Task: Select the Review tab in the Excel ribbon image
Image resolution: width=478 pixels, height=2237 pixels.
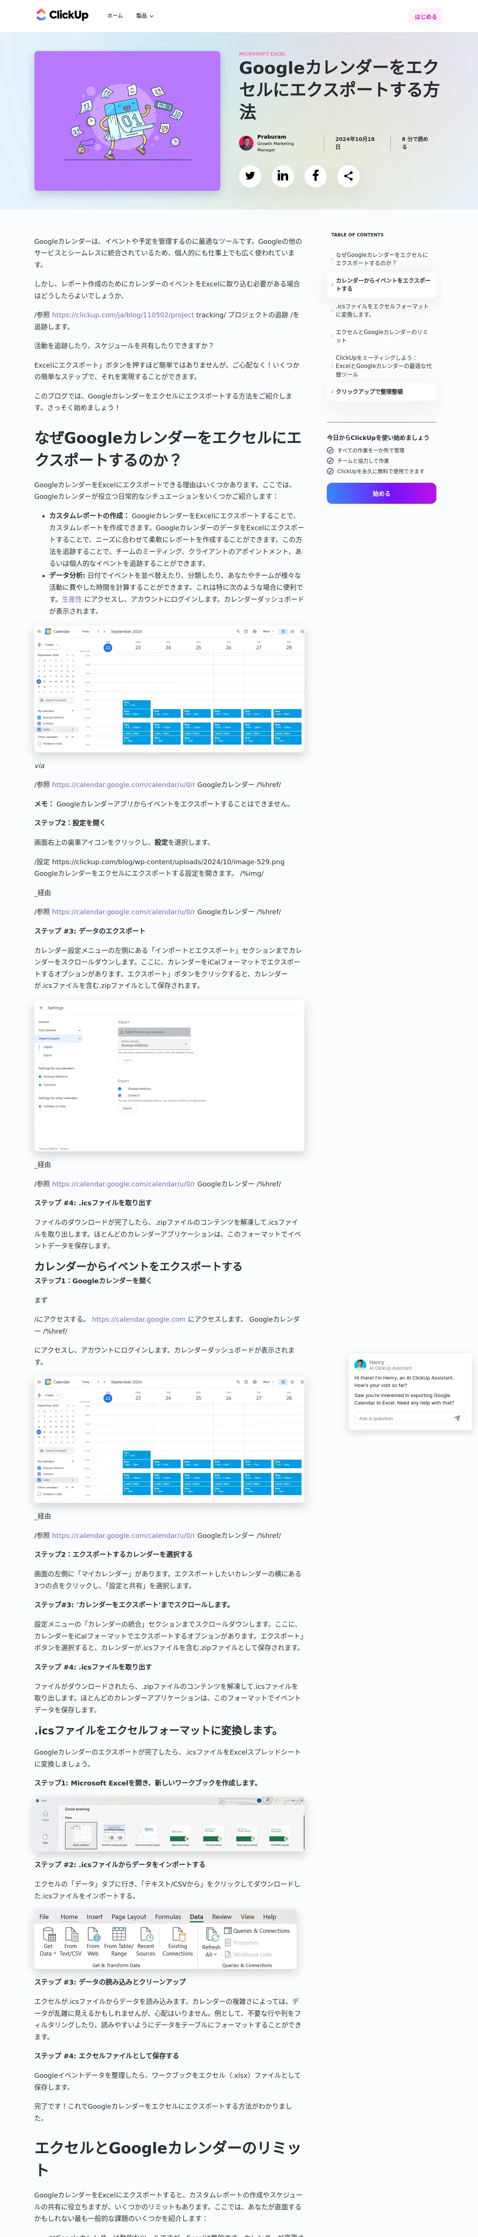Action: [x=222, y=1917]
